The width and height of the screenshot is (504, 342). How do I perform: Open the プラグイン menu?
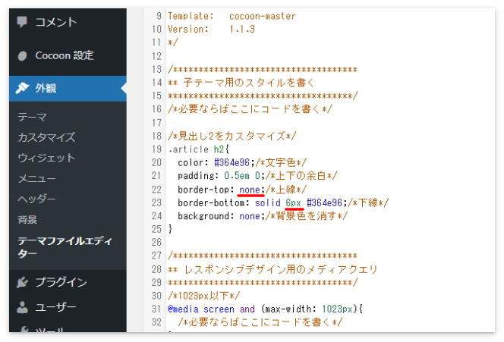pyautogui.click(x=68, y=282)
